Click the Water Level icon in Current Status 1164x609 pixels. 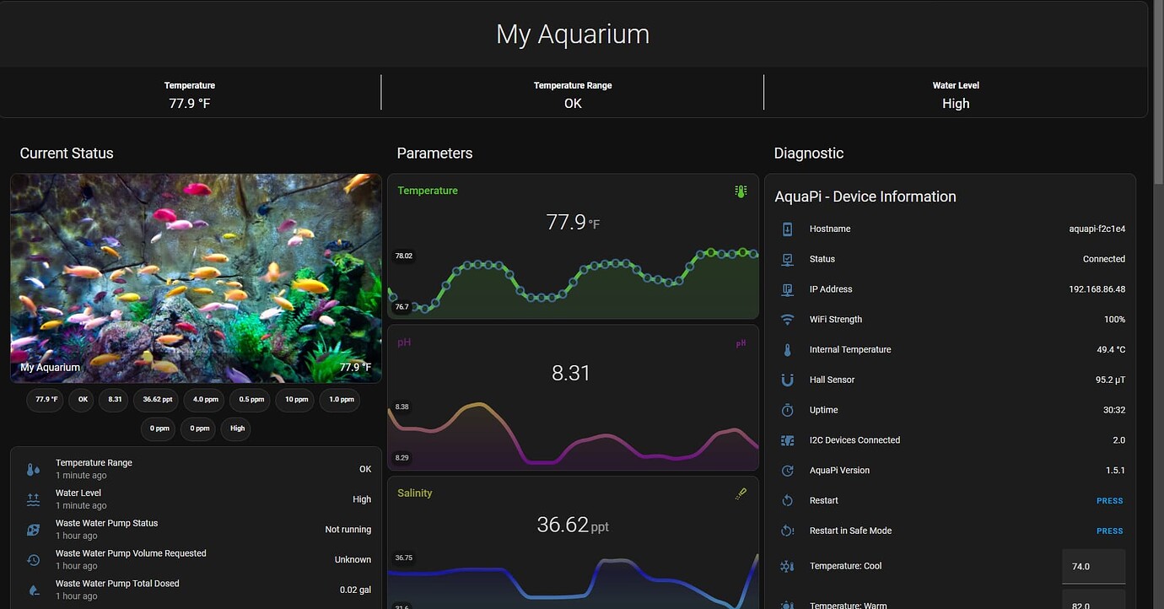tap(32, 499)
